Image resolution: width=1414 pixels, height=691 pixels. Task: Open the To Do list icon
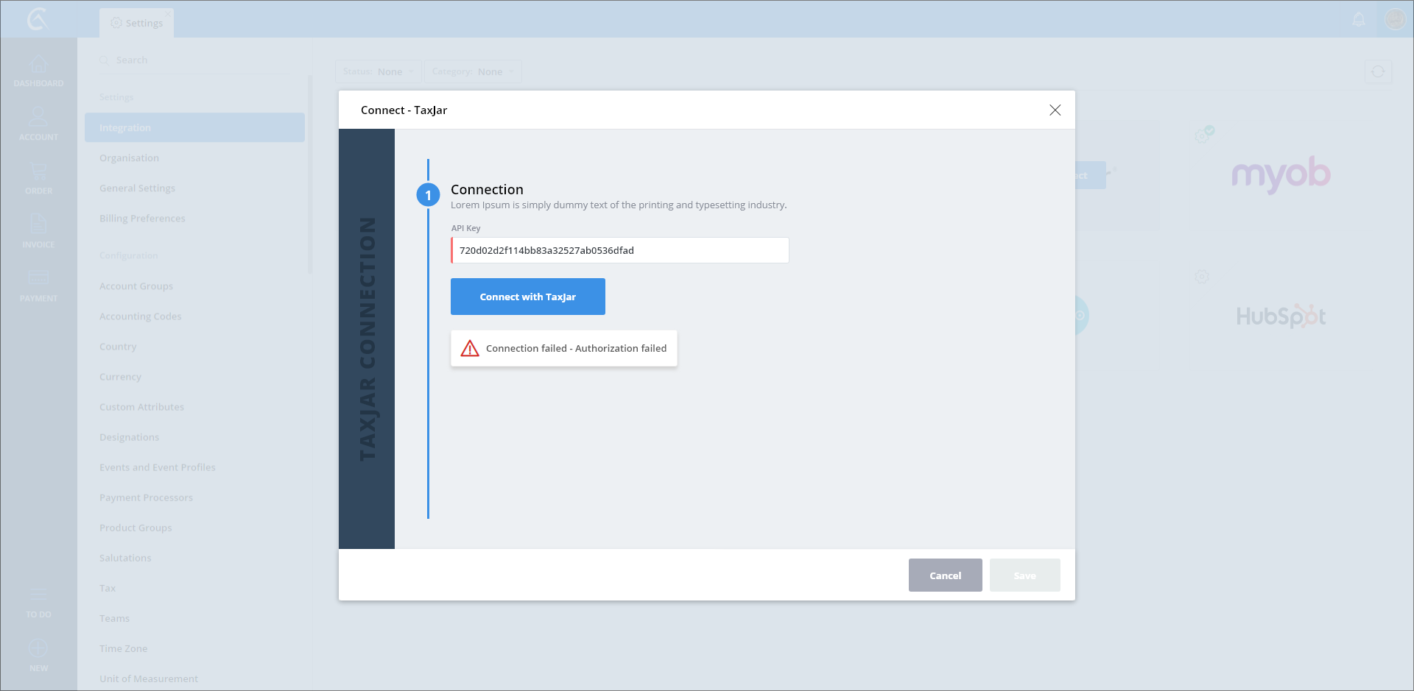coord(38,595)
